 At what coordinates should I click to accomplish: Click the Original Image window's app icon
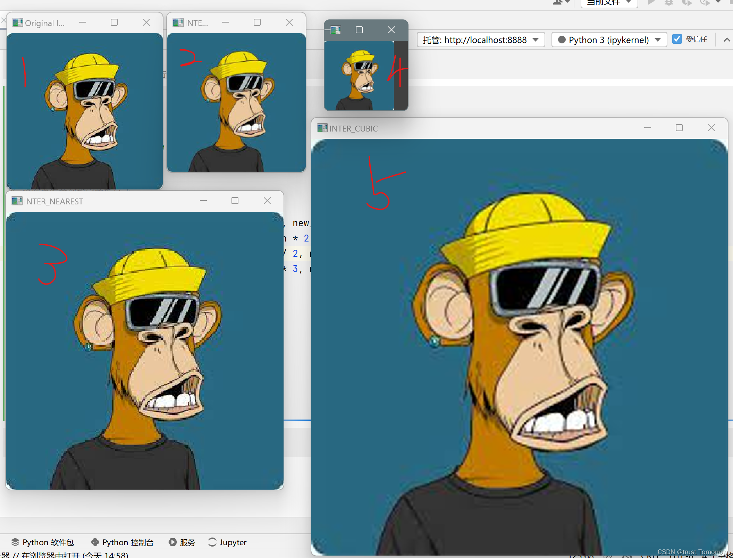(x=17, y=23)
